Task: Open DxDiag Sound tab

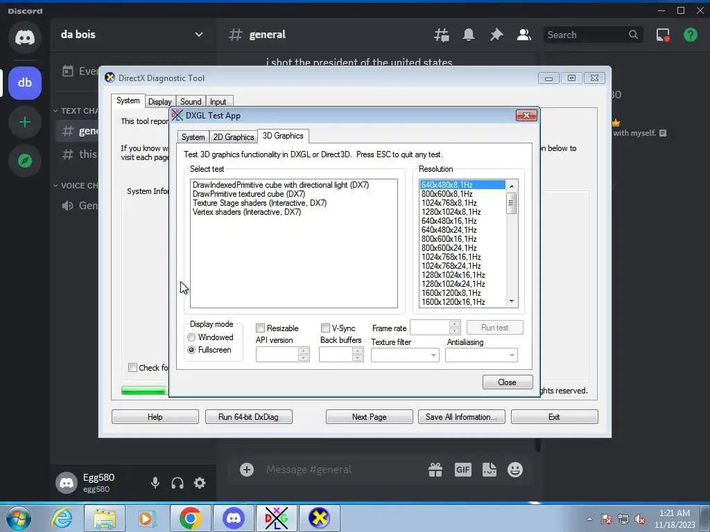Action: click(191, 102)
